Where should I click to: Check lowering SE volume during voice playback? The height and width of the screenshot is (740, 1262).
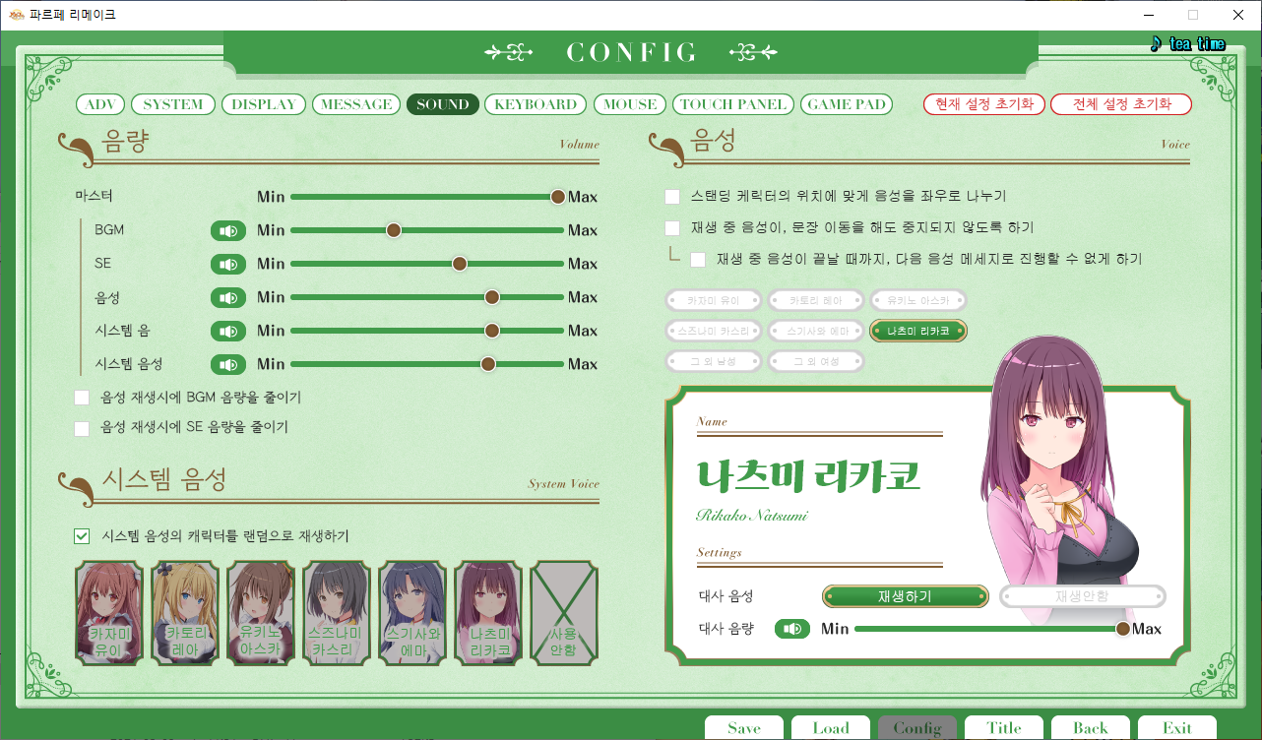click(x=82, y=428)
